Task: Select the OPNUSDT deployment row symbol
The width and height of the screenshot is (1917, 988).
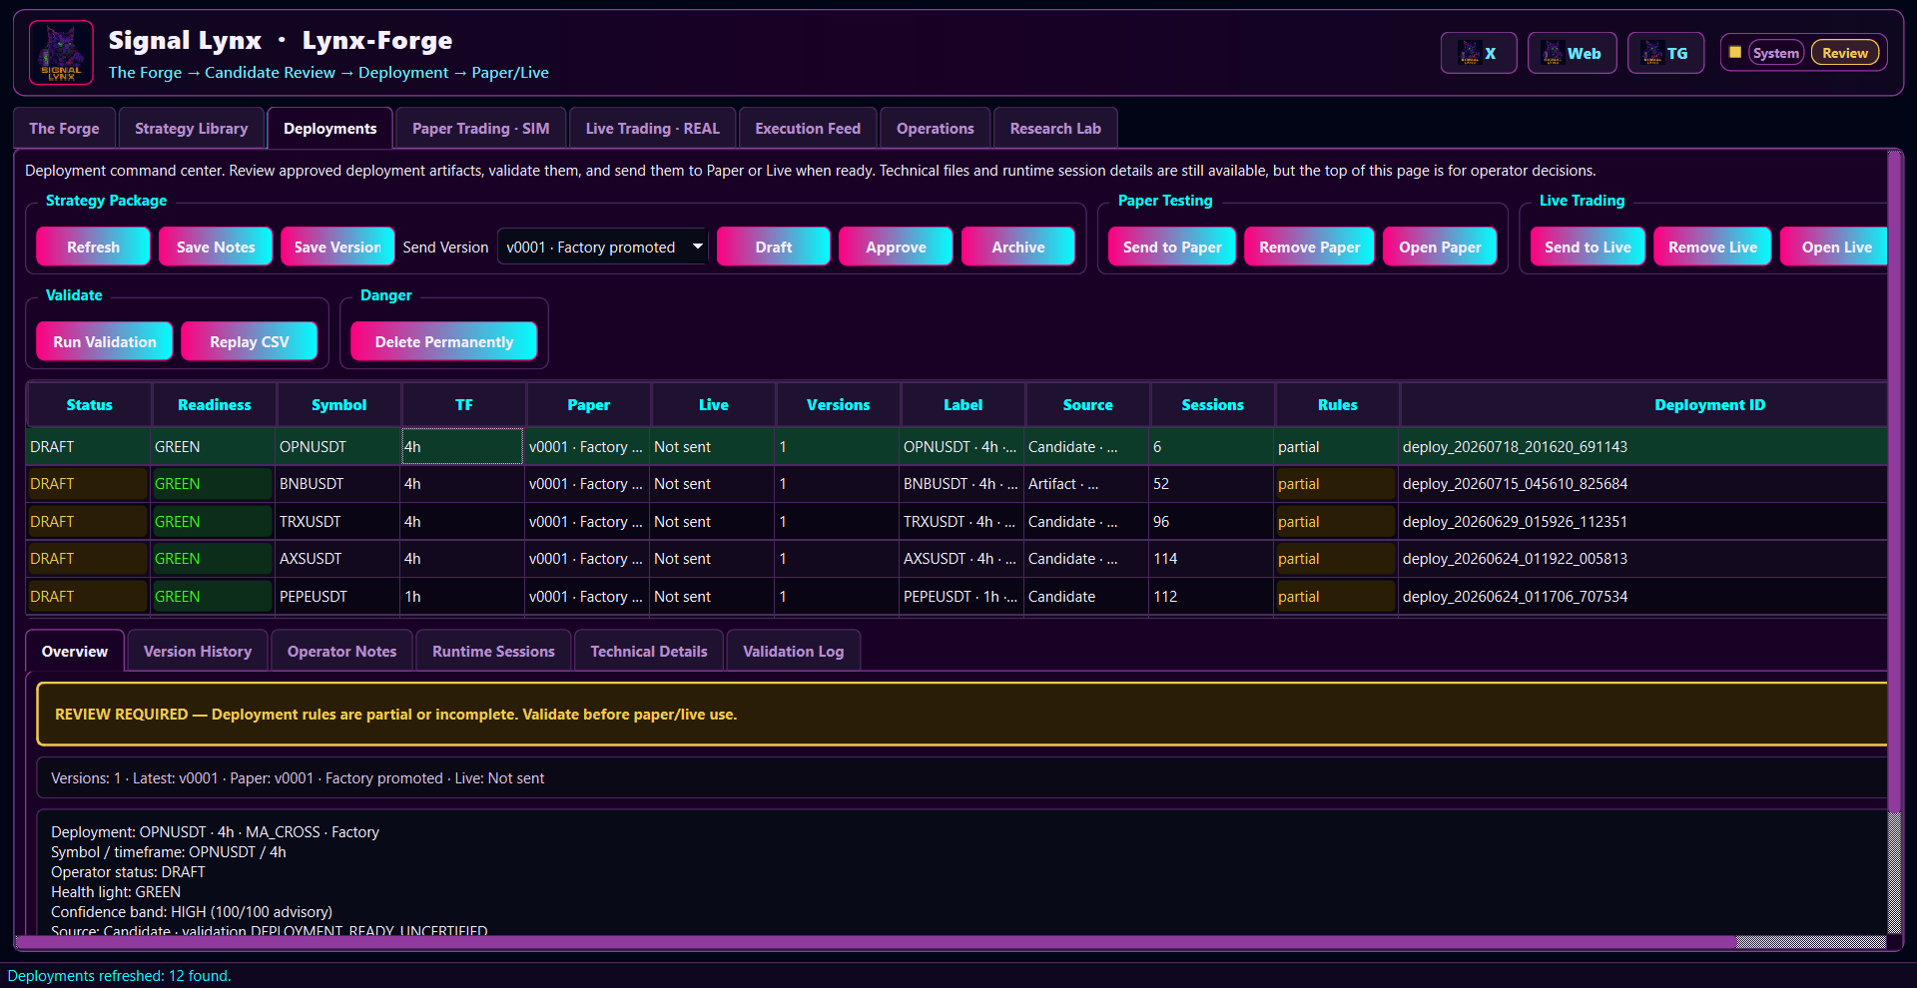Action: pyautogui.click(x=337, y=447)
